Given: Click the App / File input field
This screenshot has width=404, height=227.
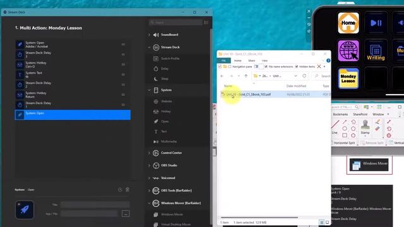Looking at the screenshot, I should (x=89, y=214).
